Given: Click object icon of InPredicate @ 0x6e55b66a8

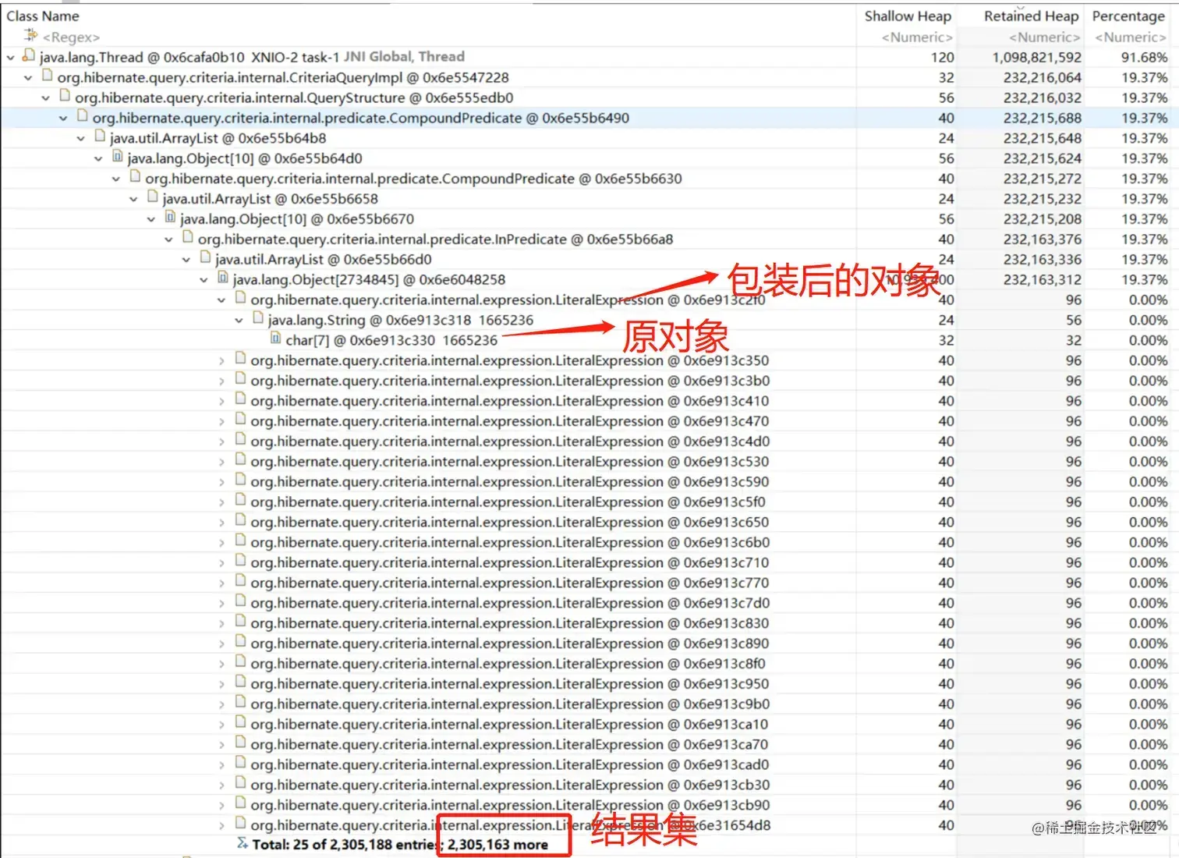Looking at the screenshot, I should click(188, 238).
